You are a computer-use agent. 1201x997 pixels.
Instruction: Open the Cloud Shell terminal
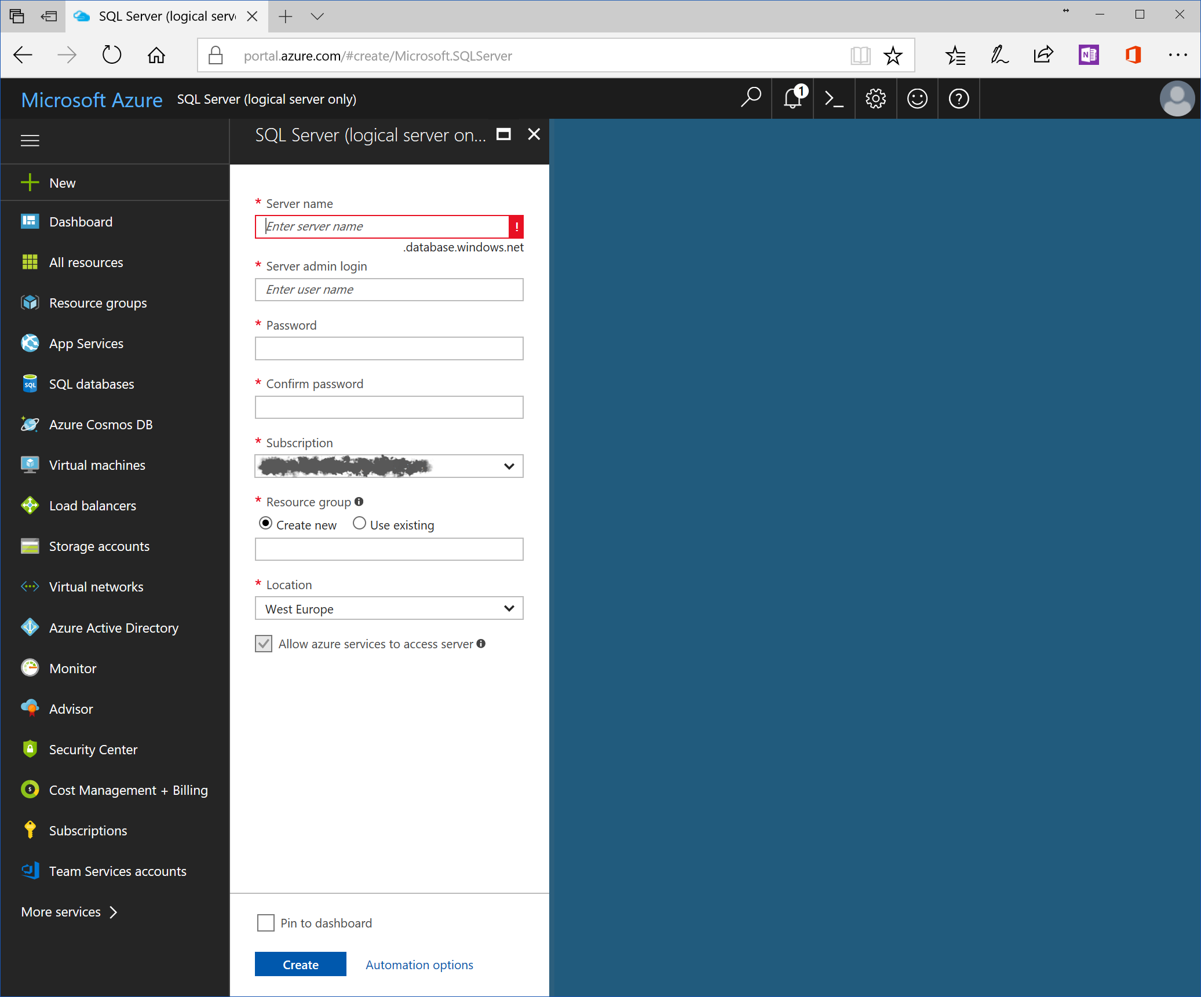tap(834, 98)
